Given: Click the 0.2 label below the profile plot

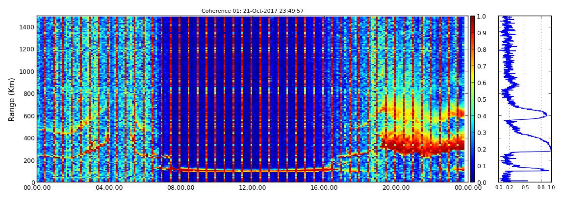Looking at the screenshot, I should coord(510,188).
